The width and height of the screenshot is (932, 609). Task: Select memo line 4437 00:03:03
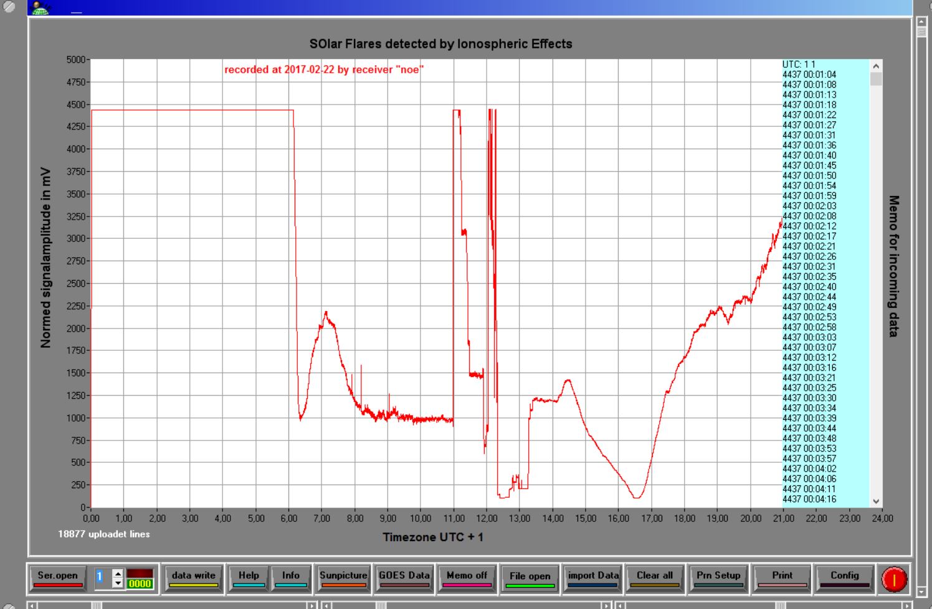click(x=809, y=337)
